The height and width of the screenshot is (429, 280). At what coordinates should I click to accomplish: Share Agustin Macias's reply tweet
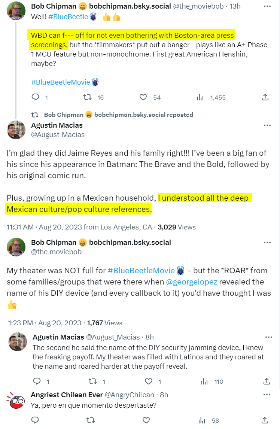click(x=267, y=381)
